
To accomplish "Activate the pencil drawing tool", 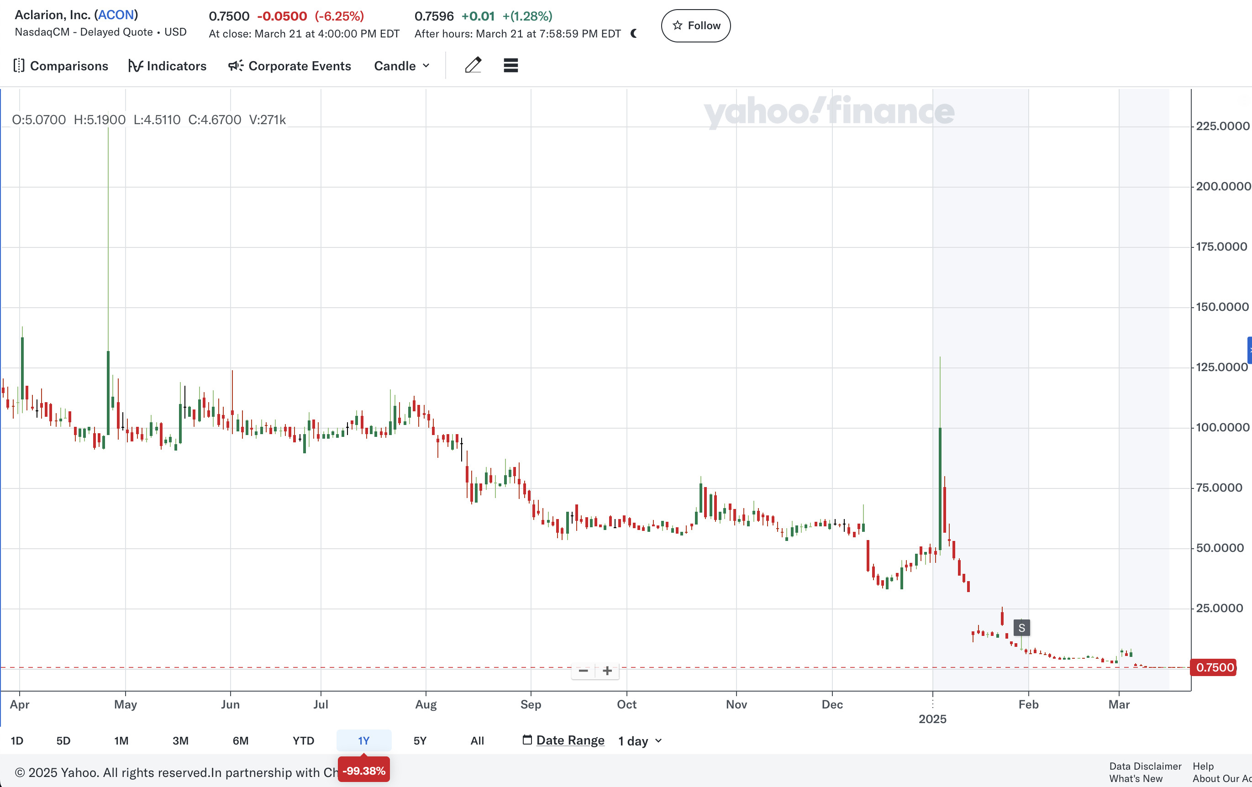I will tap(473, 65).
